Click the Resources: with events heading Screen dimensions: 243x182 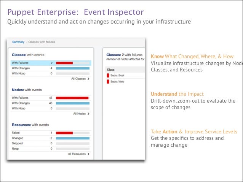click(x=30, y=125)
